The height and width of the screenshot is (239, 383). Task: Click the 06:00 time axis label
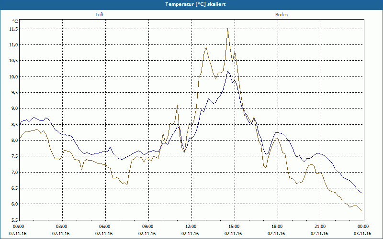pyautogui.click(x=105, y=227)
